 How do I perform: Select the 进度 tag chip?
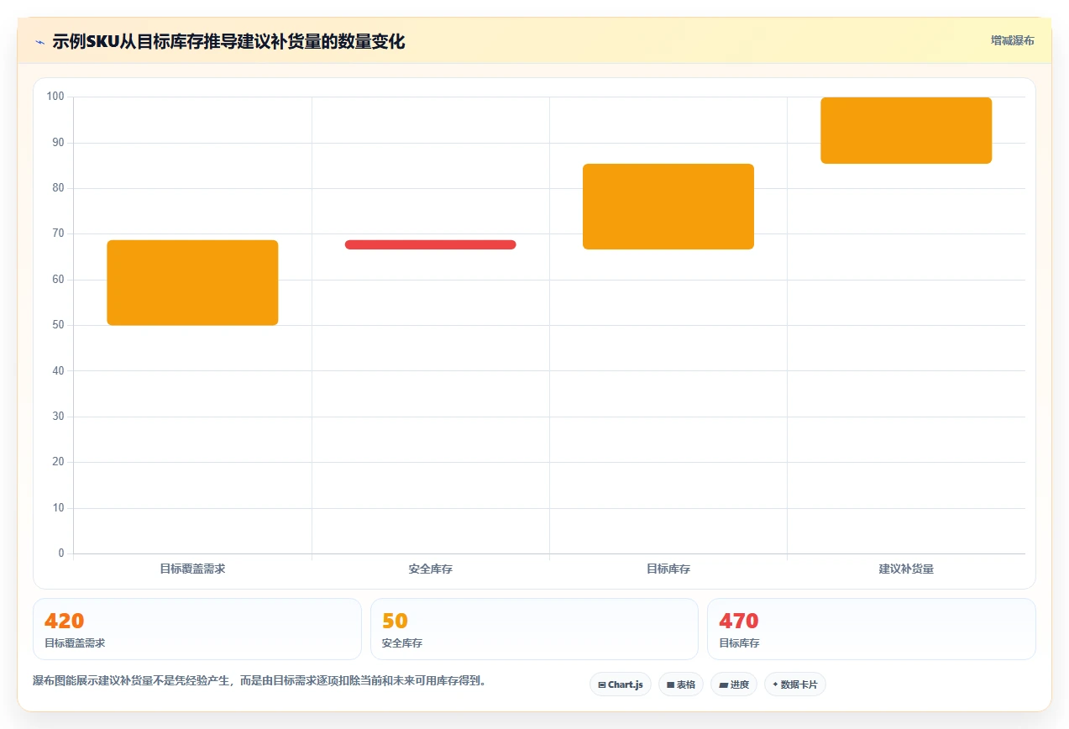pos(733,684)
